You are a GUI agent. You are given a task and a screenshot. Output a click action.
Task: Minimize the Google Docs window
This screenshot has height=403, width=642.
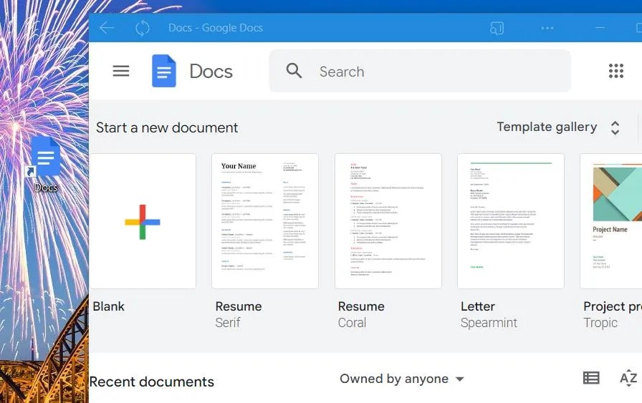[x=600, y=28]
